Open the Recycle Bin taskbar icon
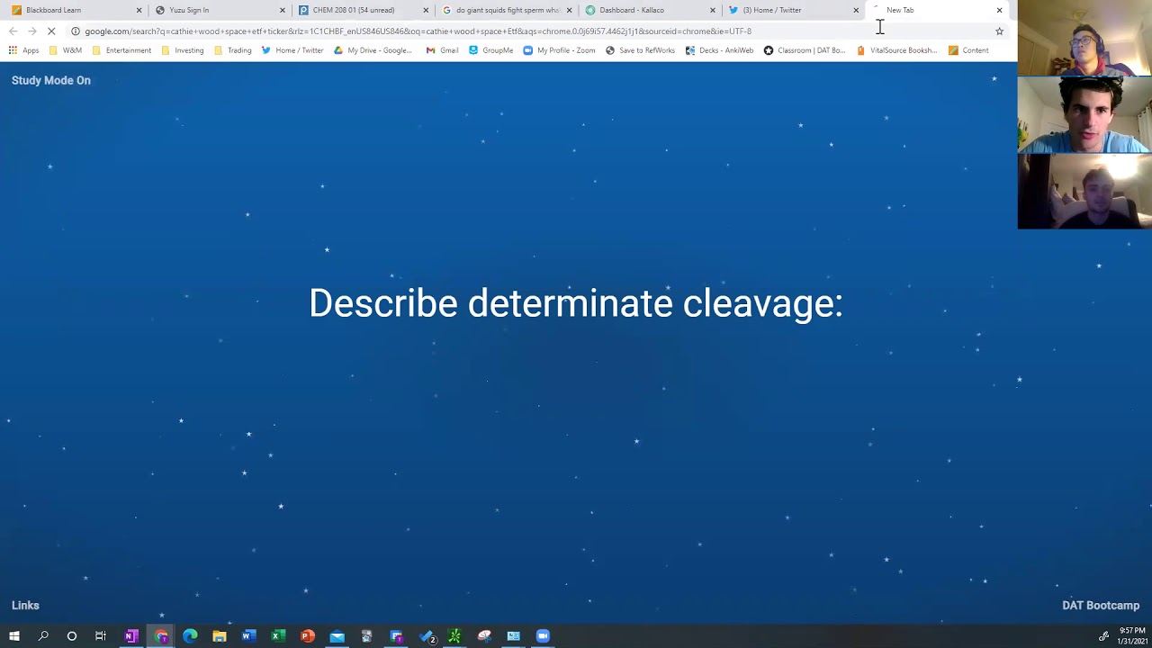Viewport: 1152px width, 648px height. pyautogui.click(x=366, y=636)
